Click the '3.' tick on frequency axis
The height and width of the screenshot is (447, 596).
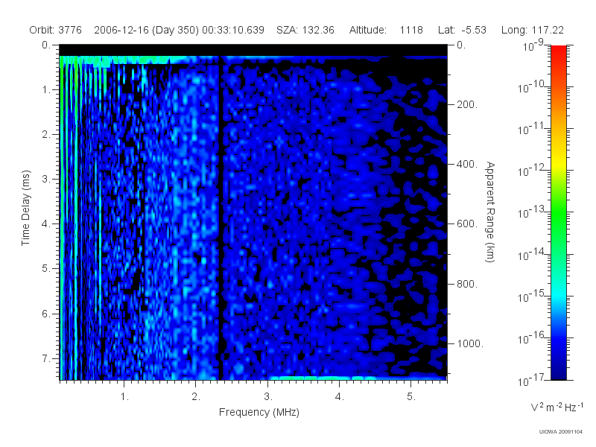point(268,397)
